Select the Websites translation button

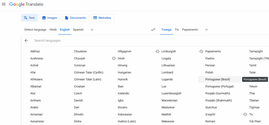(102, 18)
